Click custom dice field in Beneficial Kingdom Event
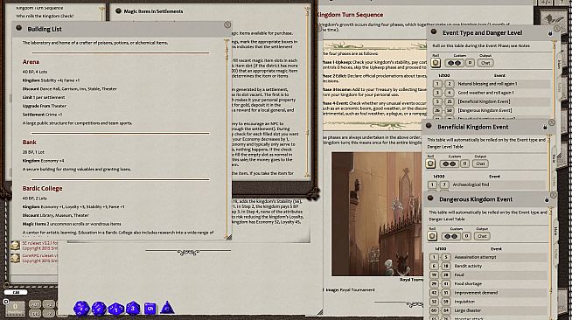The width and height of the screenshot is (572, 320). 449,163
